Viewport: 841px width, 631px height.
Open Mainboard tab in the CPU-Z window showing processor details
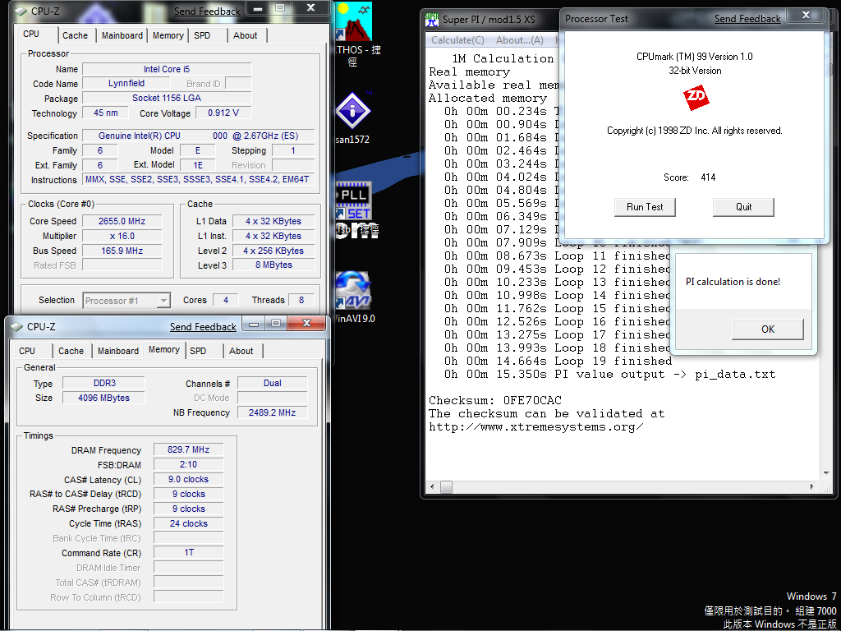[x=122, y=35]
